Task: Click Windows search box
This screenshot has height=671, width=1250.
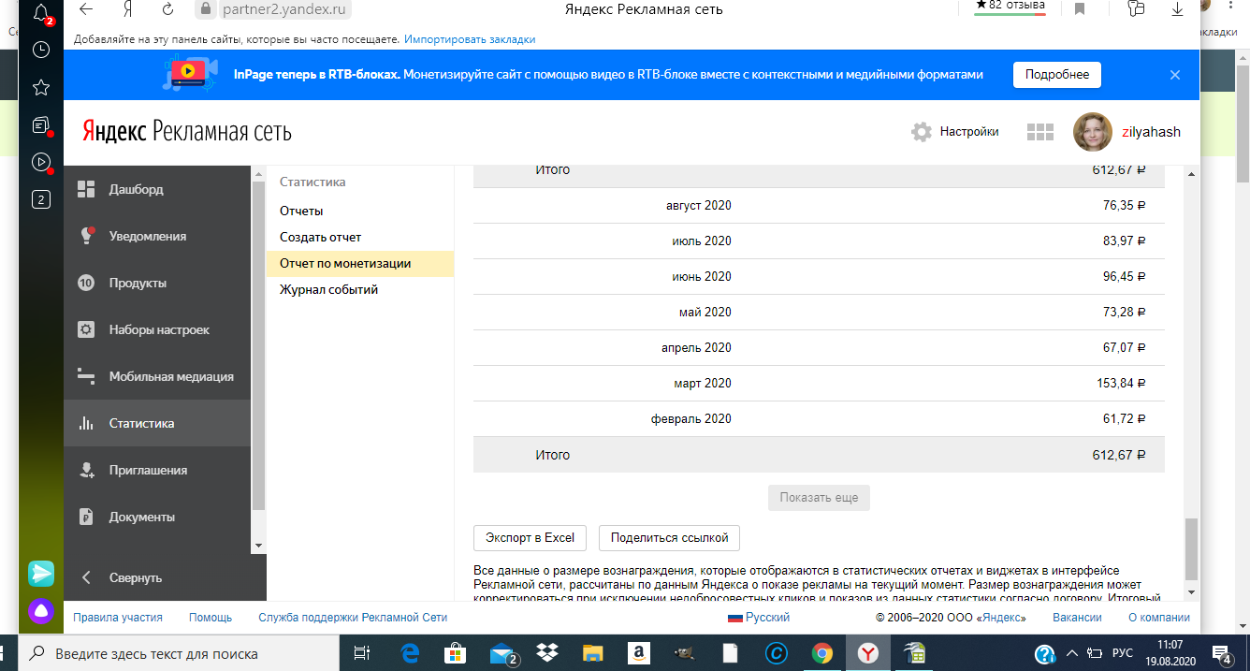Action: (x=181, y=653)
